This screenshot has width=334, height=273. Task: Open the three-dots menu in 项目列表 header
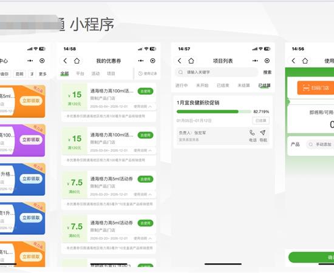[255, 61]
